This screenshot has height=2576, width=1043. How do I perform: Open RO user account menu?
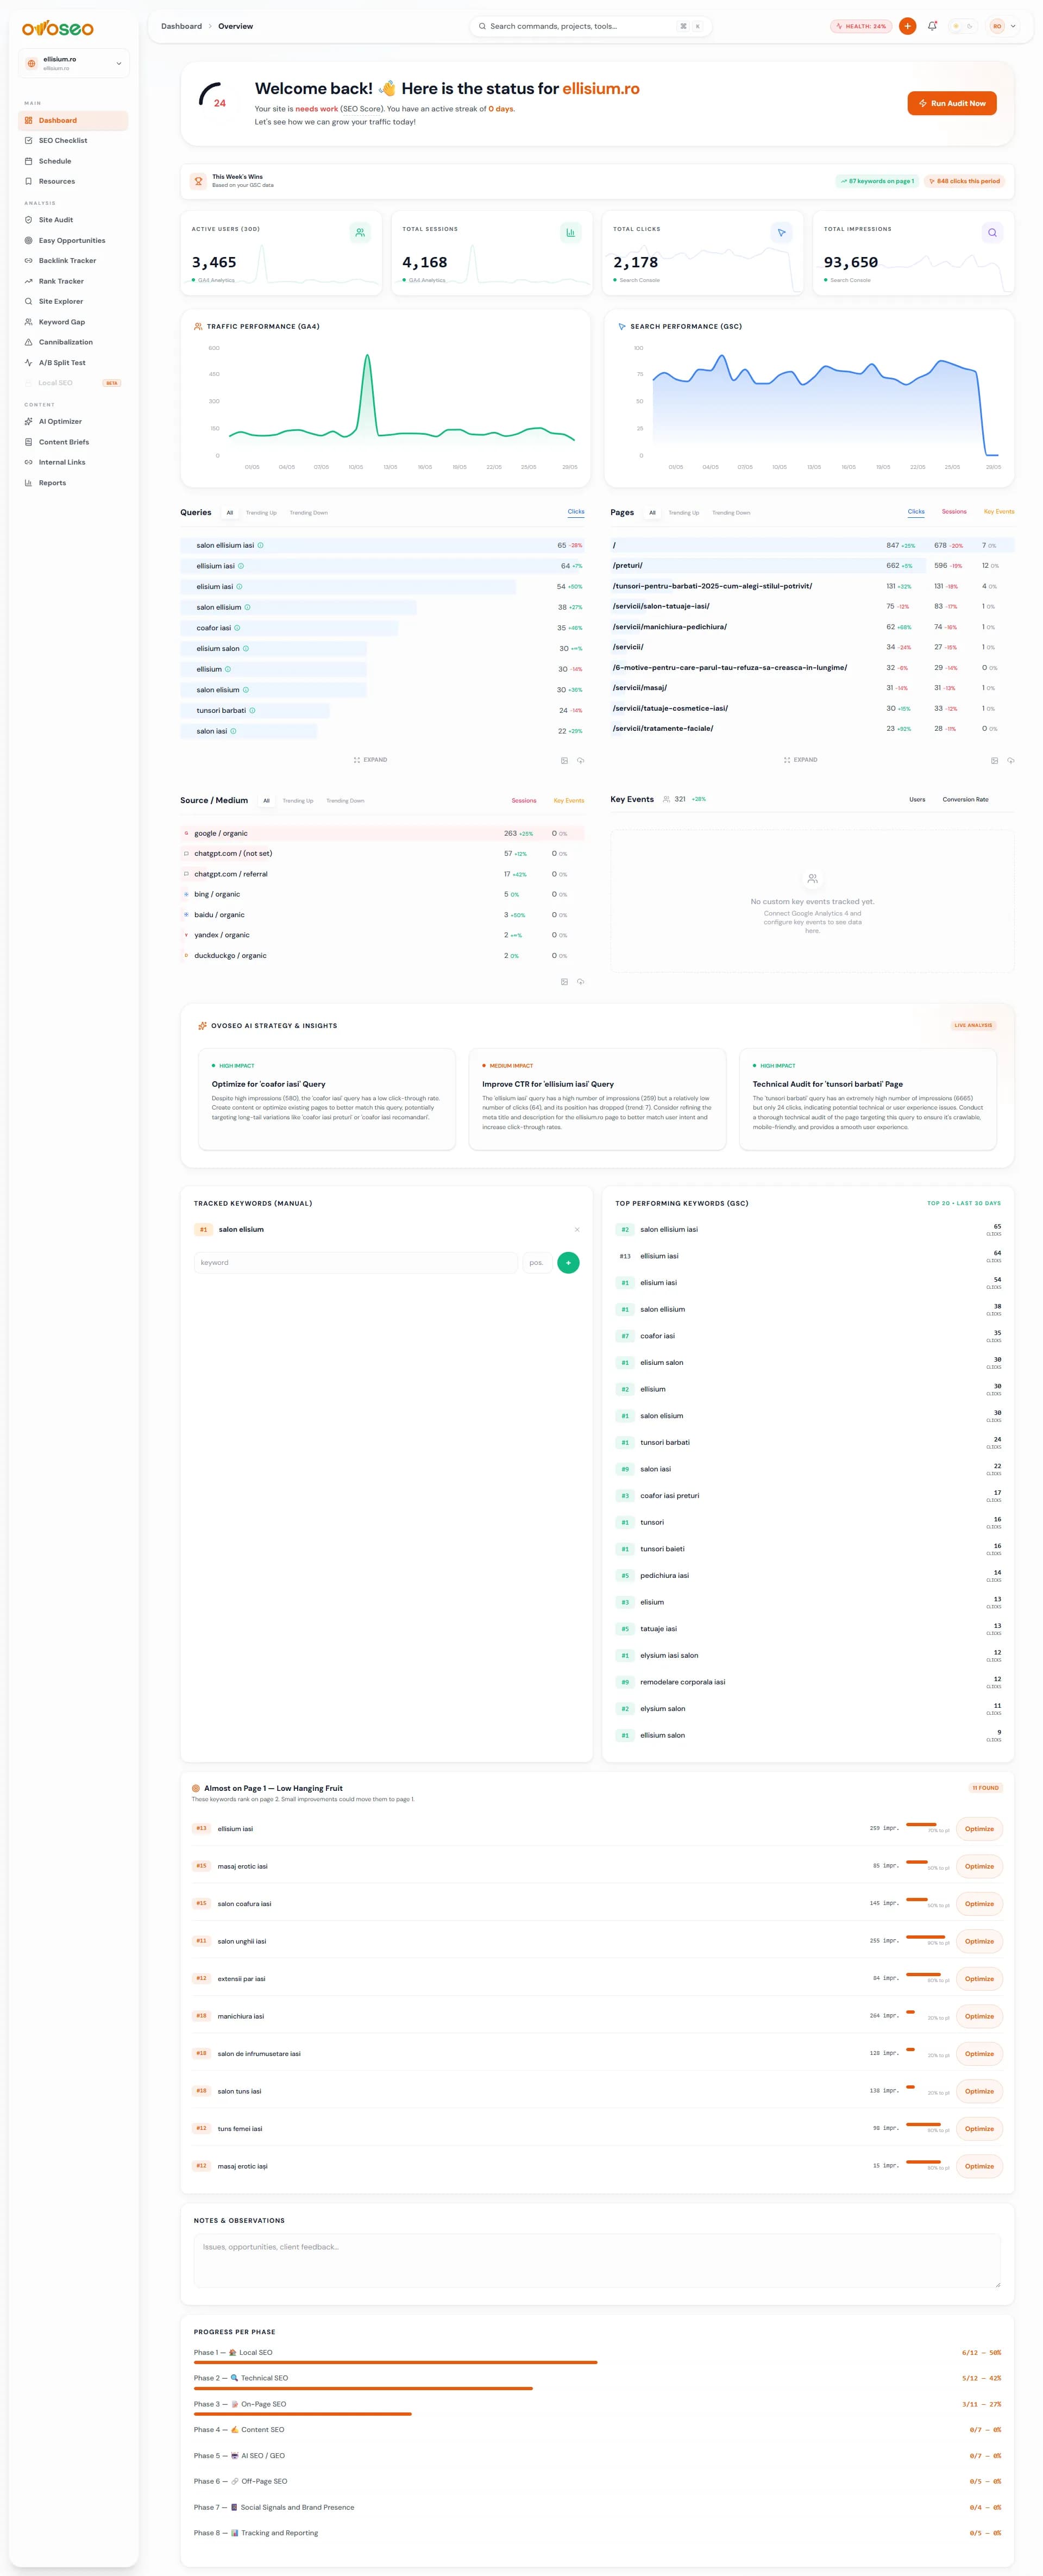(x=1003, y=26)
